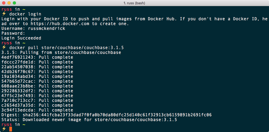Maximize the terminal using the green button
Image resolution: width=269 pixels, height=132 pixels.
(14, 3)
